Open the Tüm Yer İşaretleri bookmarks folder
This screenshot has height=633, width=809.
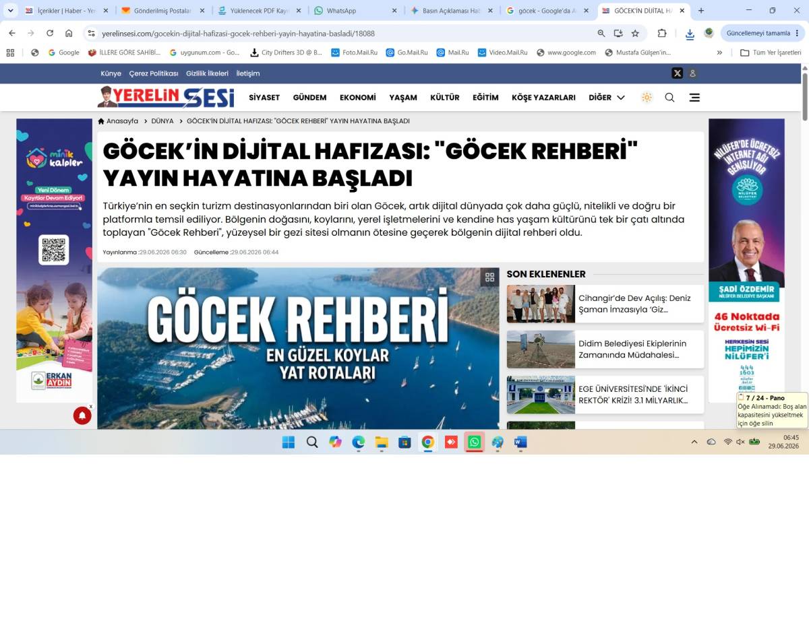click(x=770, y=53)
